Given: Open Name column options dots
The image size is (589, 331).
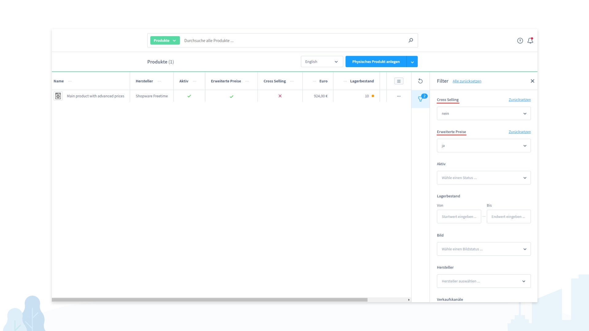Looking at the screenshot, I should pos(70,81).
